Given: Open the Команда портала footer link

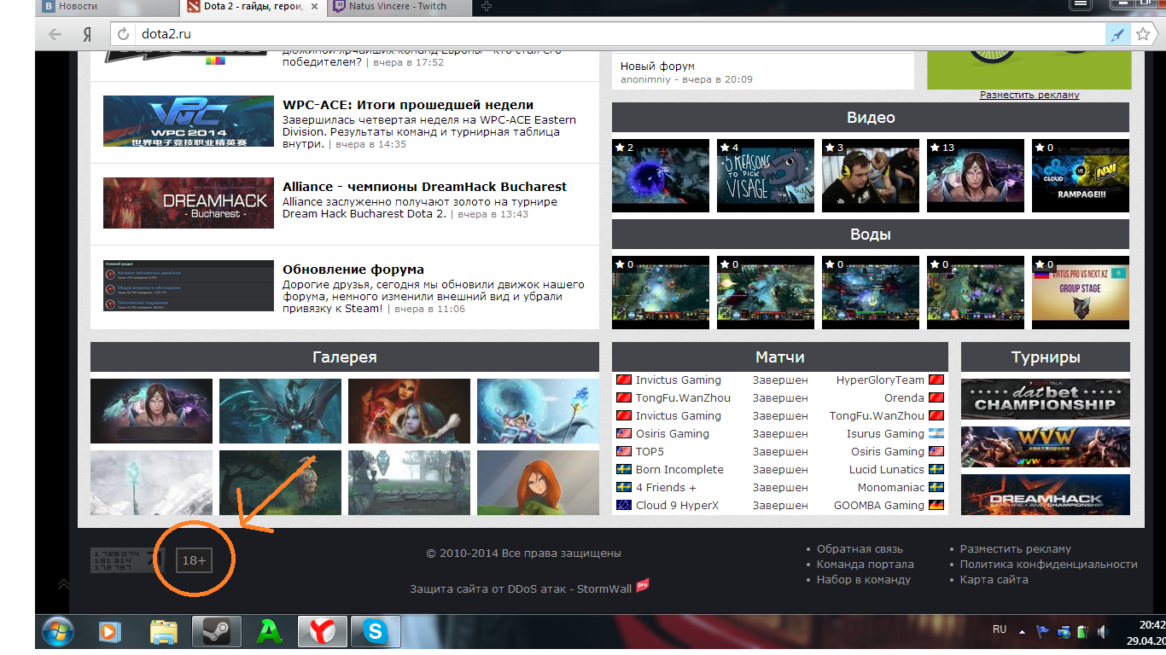Looking at the screenshot, I should (x=865, y=565).
